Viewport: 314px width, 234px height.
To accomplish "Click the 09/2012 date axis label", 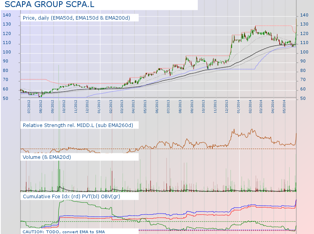I will (x=52, y=107).
